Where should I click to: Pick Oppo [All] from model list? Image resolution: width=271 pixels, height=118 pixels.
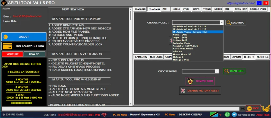coord(198,37)
